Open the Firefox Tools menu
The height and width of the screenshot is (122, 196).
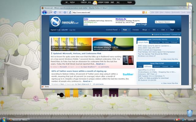[x=183, y=12]
